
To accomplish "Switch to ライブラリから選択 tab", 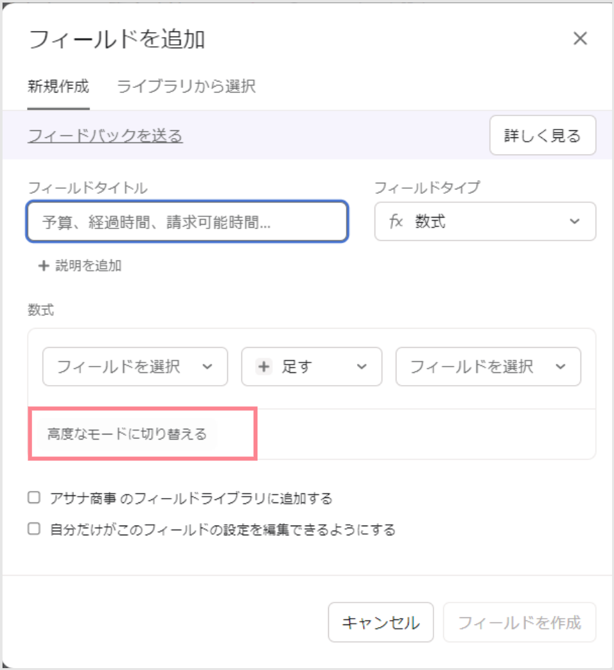I will [x=186, y=86].
